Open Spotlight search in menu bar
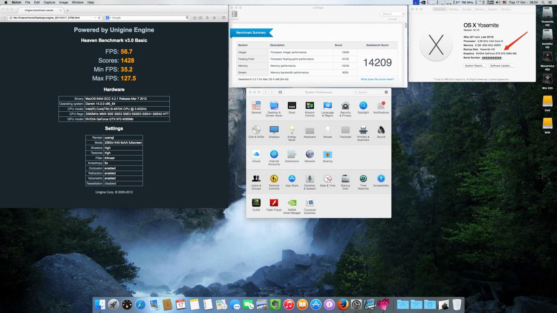The width and height of the screenshot is (557, 313). pyautogui.click(x=544, y=2)
